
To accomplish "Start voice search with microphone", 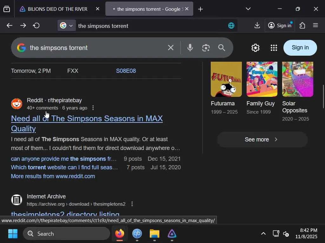I will tap(190, 48).
